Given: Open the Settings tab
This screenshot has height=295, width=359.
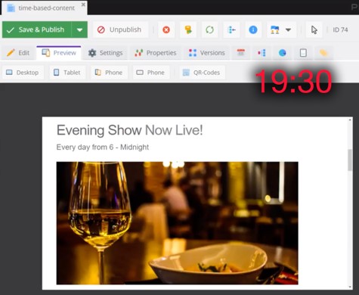Looking at the screenshot, I should click(x=105, y=53).
